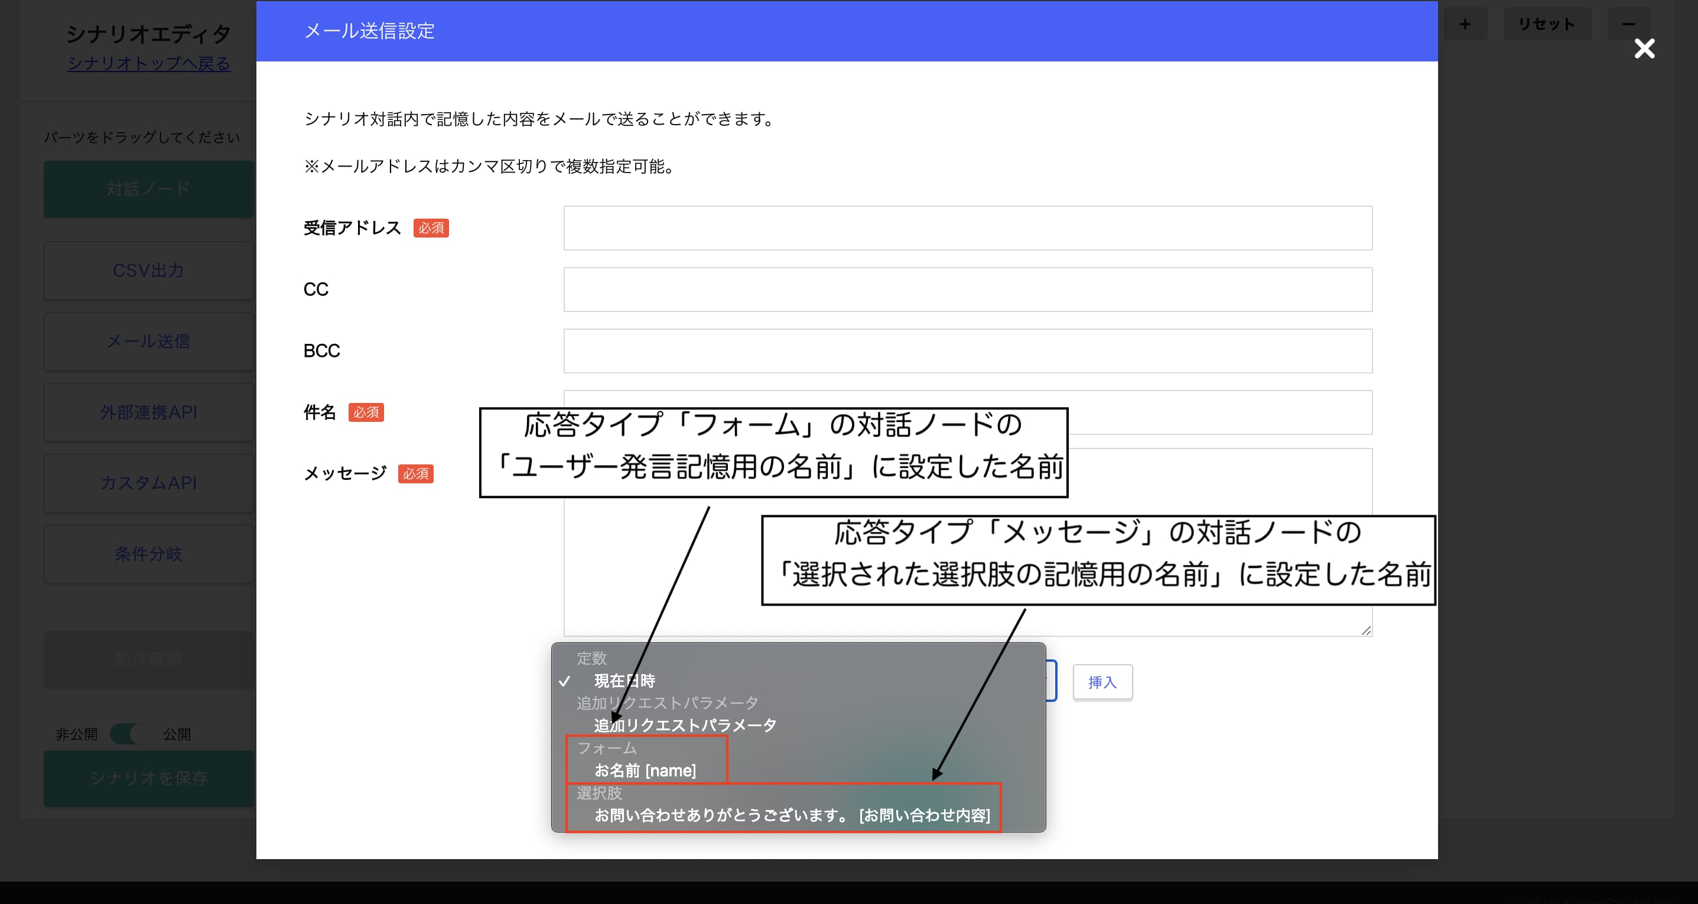
Task: Toggle the 非公開/公開 switch
Action: (131, 734)
